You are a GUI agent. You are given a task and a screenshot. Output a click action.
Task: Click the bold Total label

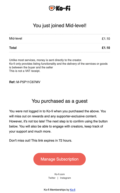point(13,48)
